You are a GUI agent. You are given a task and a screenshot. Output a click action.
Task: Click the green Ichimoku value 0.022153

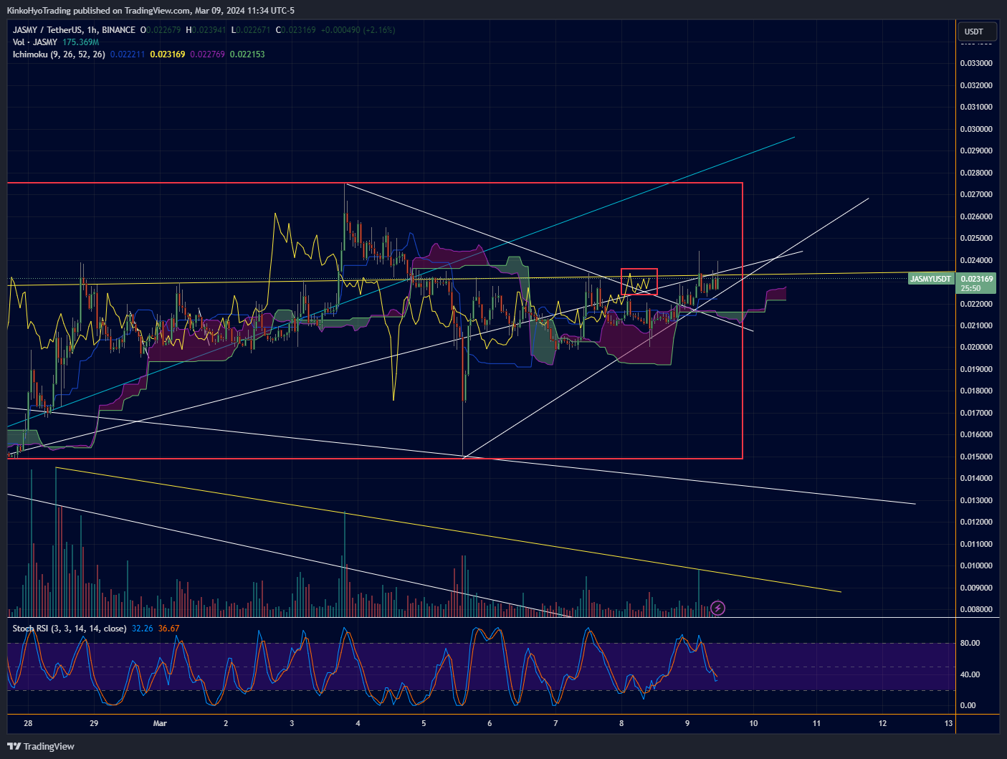(247, 54)
